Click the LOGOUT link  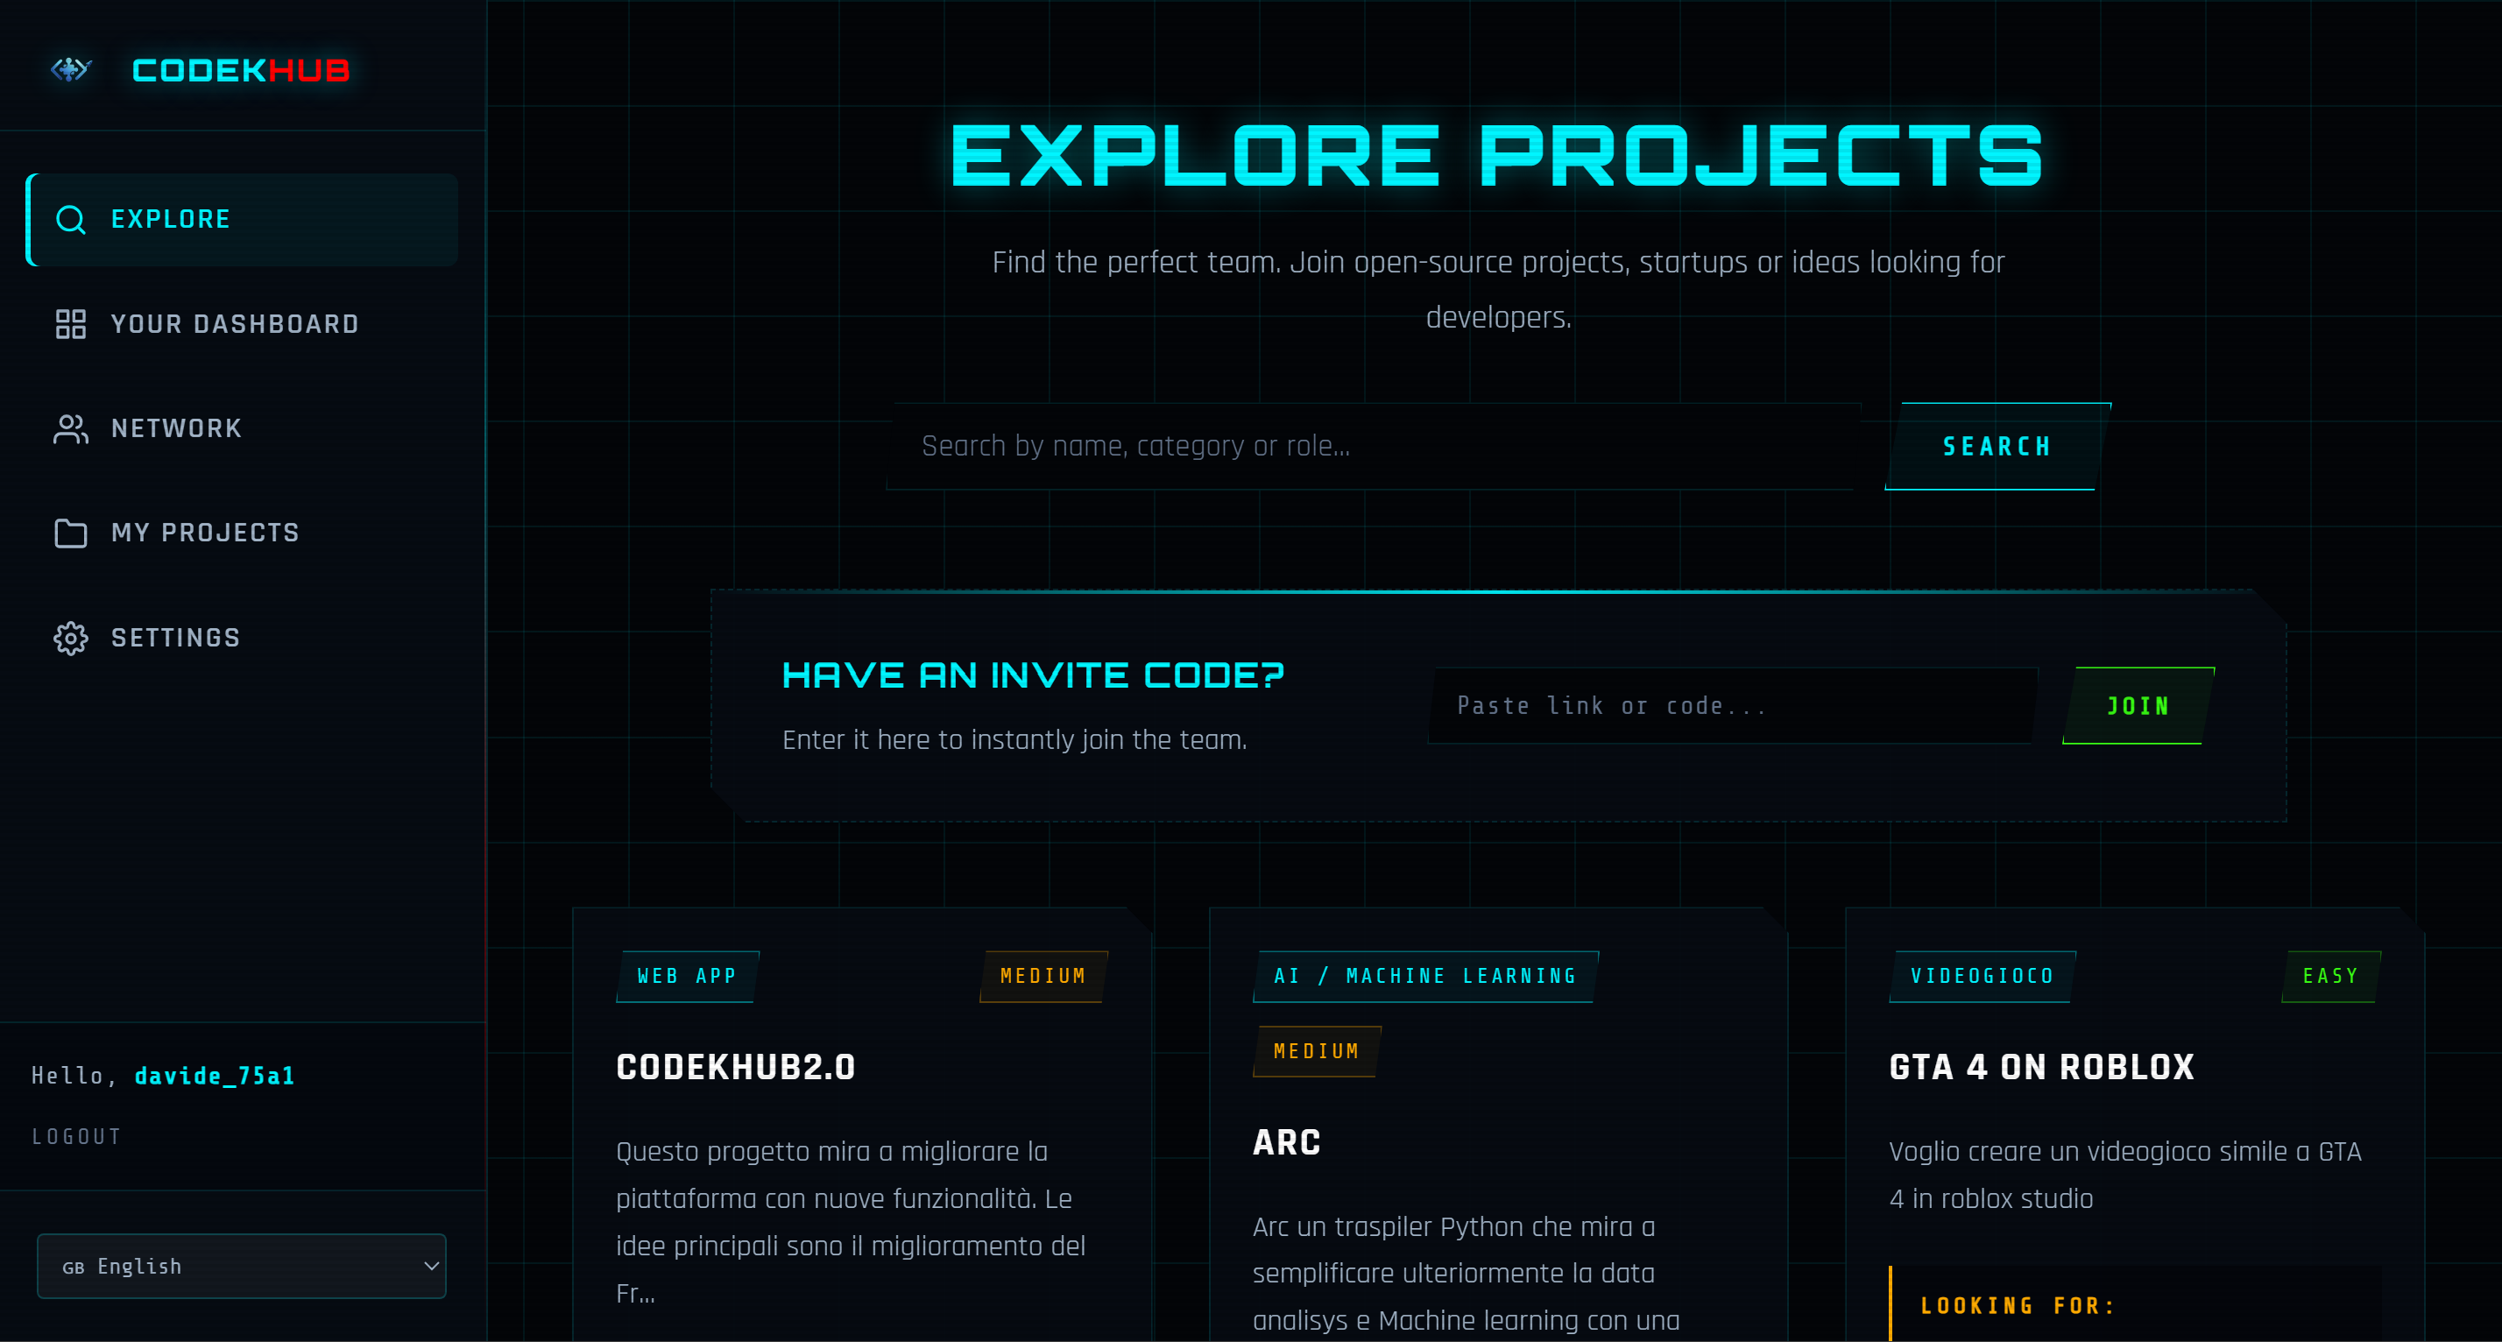[x=77, y=1135]
